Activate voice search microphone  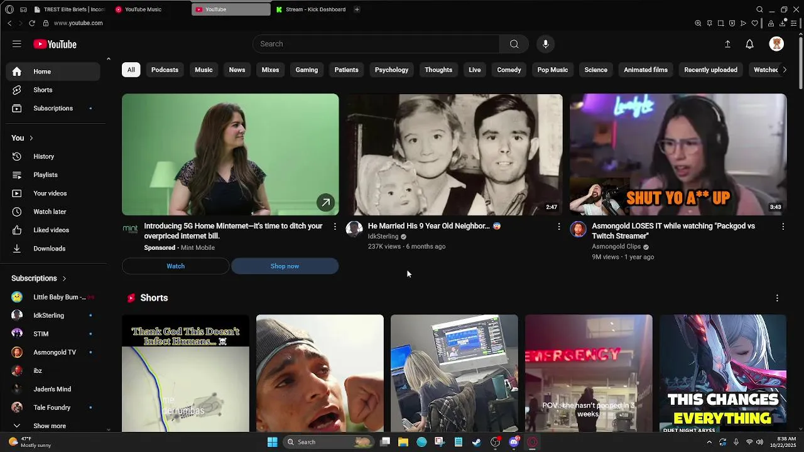click(x=545, y=44)
